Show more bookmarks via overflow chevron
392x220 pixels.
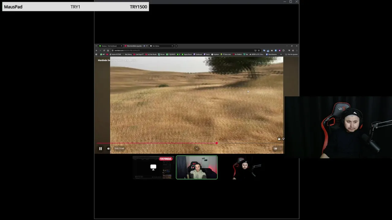coord(281,54)
